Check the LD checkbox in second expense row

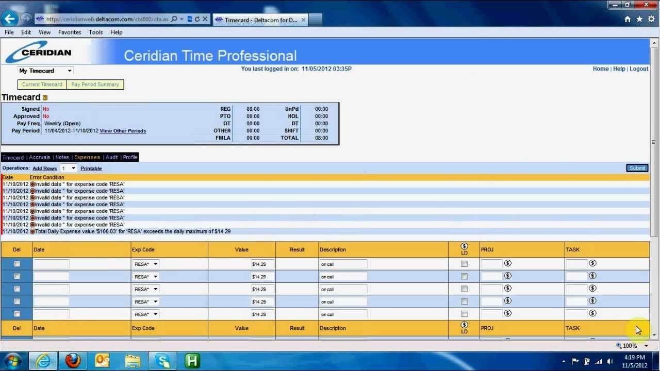point(464,276)
